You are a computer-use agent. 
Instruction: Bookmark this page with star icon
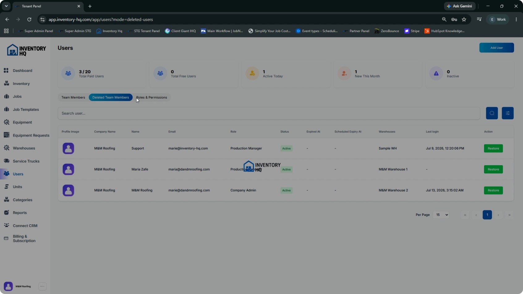point(464,19)
